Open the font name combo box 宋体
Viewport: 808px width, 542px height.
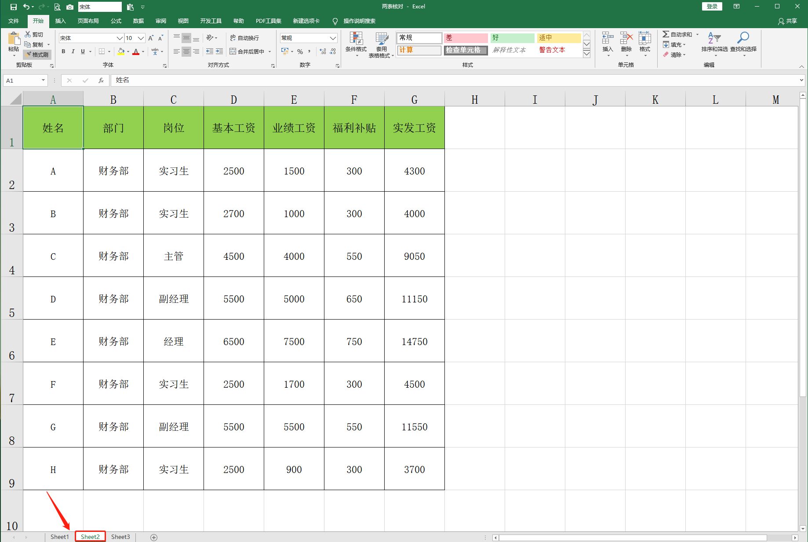click(x=91, y=38)
